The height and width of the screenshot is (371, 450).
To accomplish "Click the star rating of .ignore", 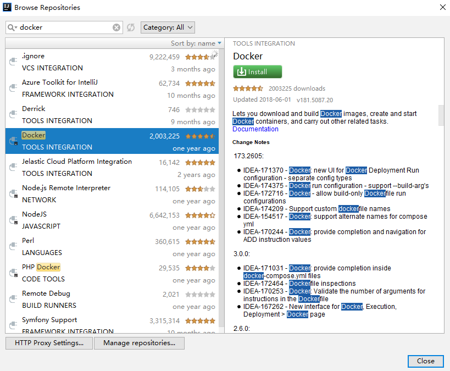I will coord(200,57).
